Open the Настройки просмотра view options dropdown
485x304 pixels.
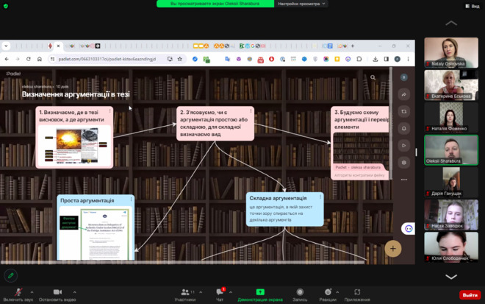[300, 4]
